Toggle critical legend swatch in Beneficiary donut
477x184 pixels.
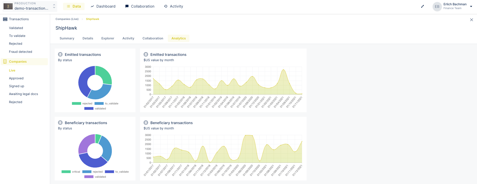(x=66, y=172)
